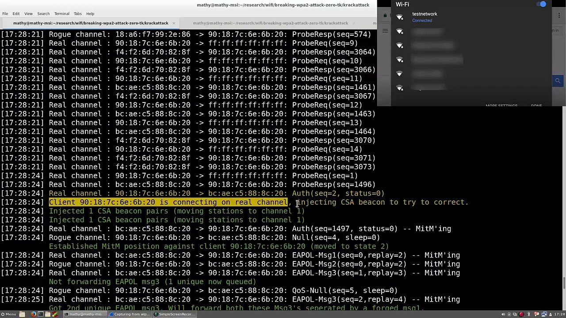Switch to the SimpleScreenRecorder taskbar window
Screen dimensions: 566x318
(x=174, y=314)
